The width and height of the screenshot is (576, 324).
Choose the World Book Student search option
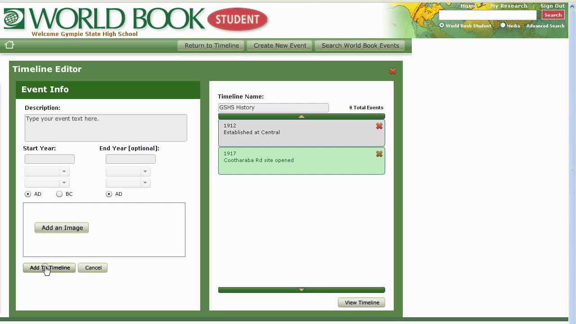[442, 25]
